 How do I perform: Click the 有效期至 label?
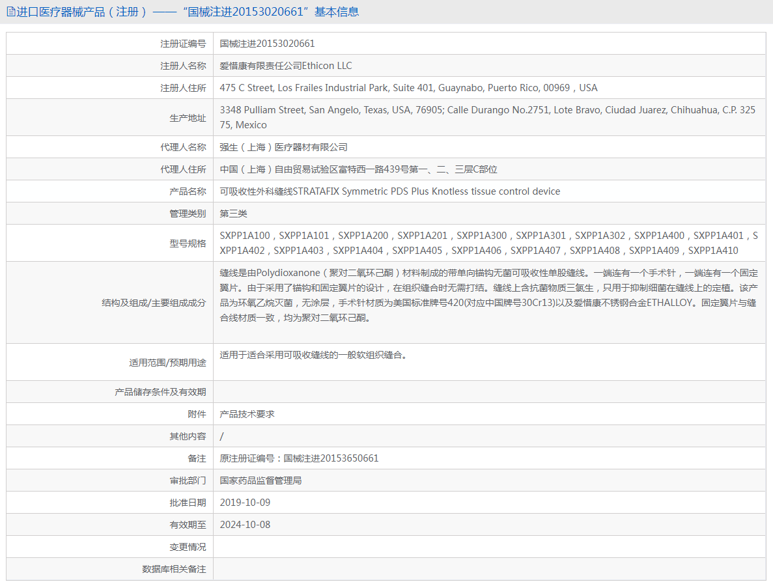188,525
